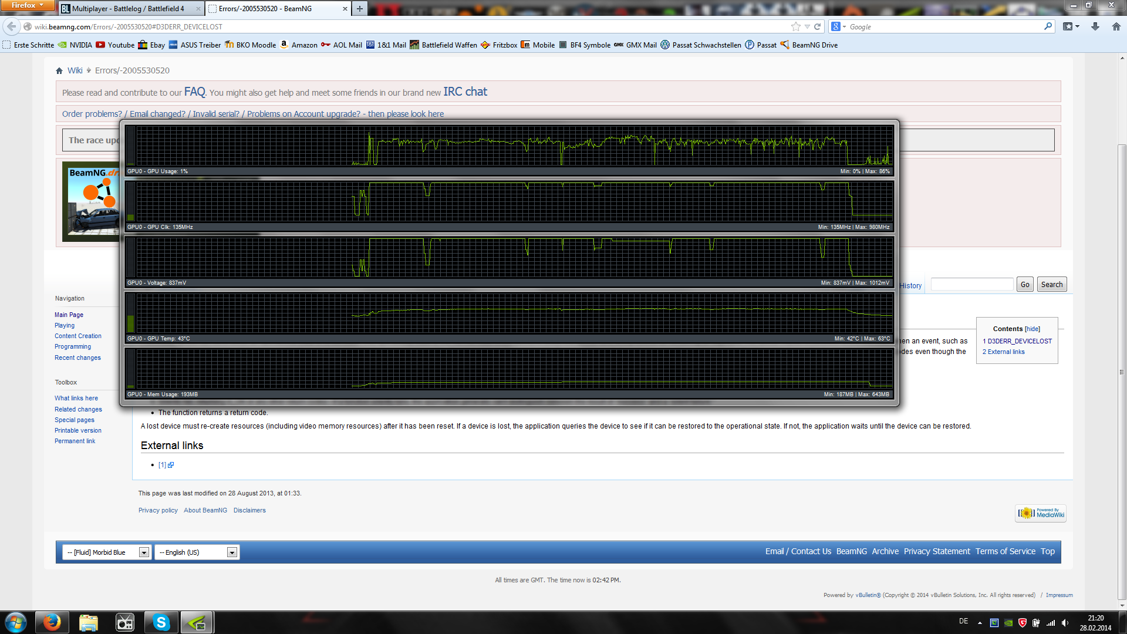Open the Downloads arrow icon

(x=1095, y=26)
